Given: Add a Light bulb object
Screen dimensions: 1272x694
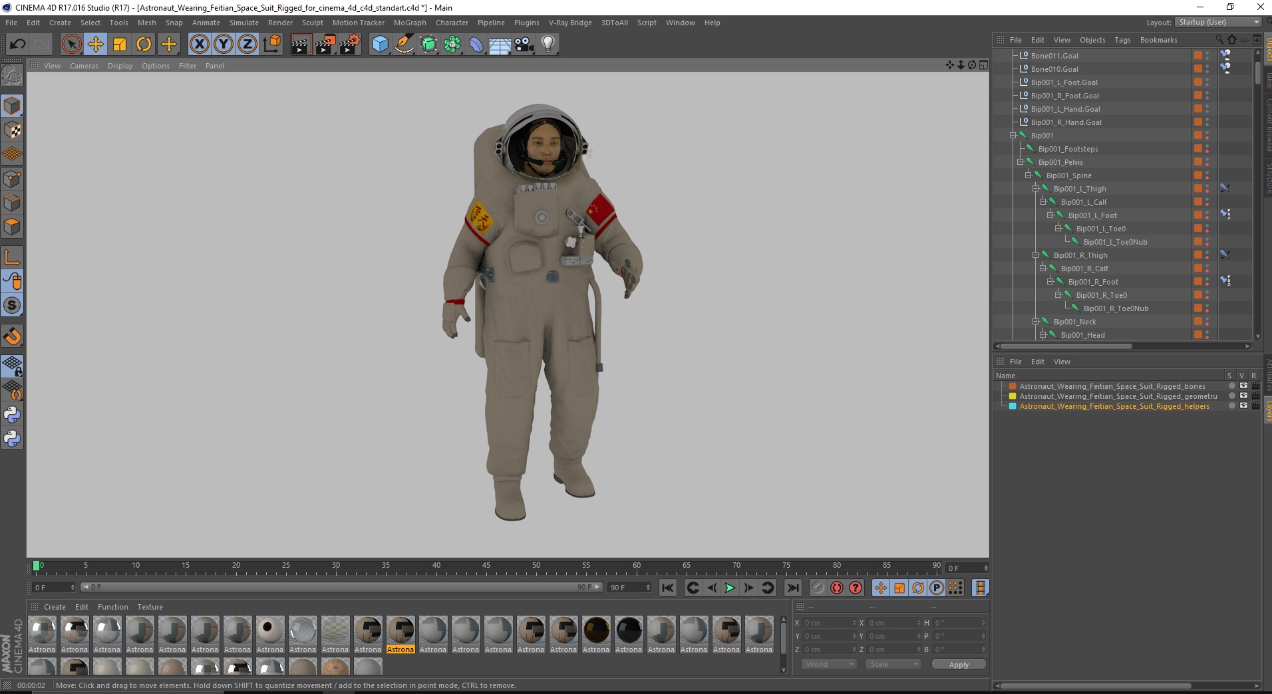Looking at the screenshot, I should (548, 45).
